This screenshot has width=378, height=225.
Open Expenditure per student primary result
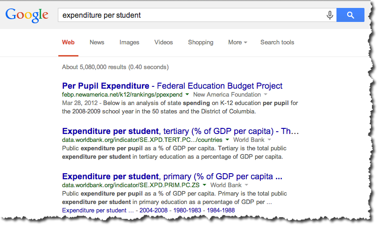tap(172, 176)
